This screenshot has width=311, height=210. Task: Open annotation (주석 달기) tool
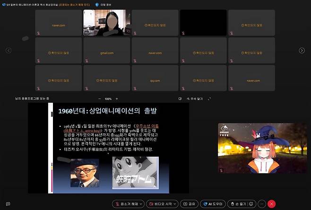tap(195, 99)
